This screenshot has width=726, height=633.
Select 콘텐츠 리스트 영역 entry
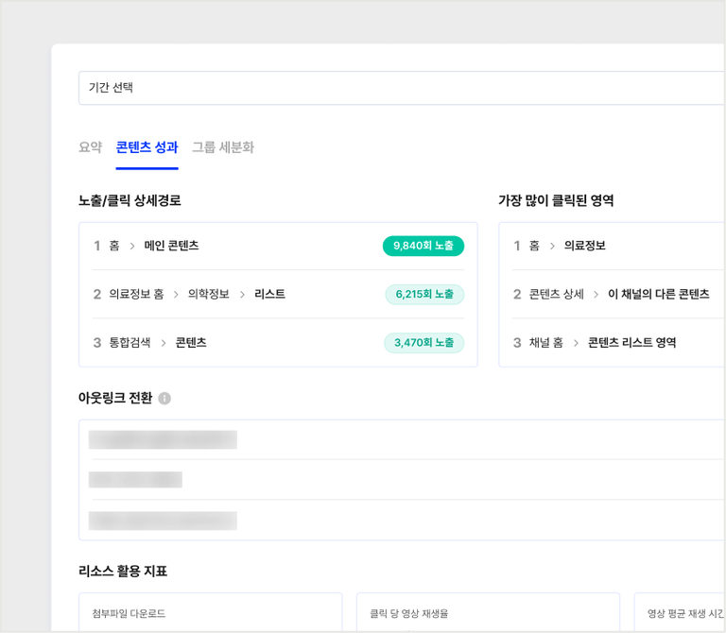tap(632, 343)
